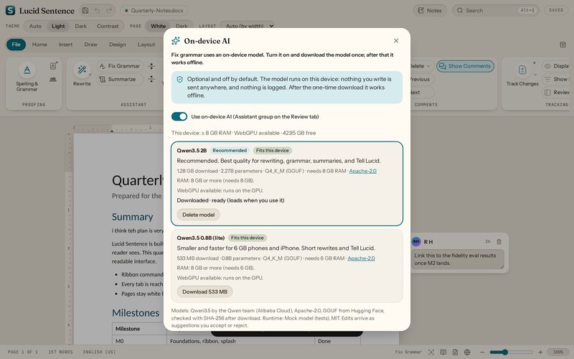Click the move icon beside Summarize
574x359 pixels.
tap(151, 79)
